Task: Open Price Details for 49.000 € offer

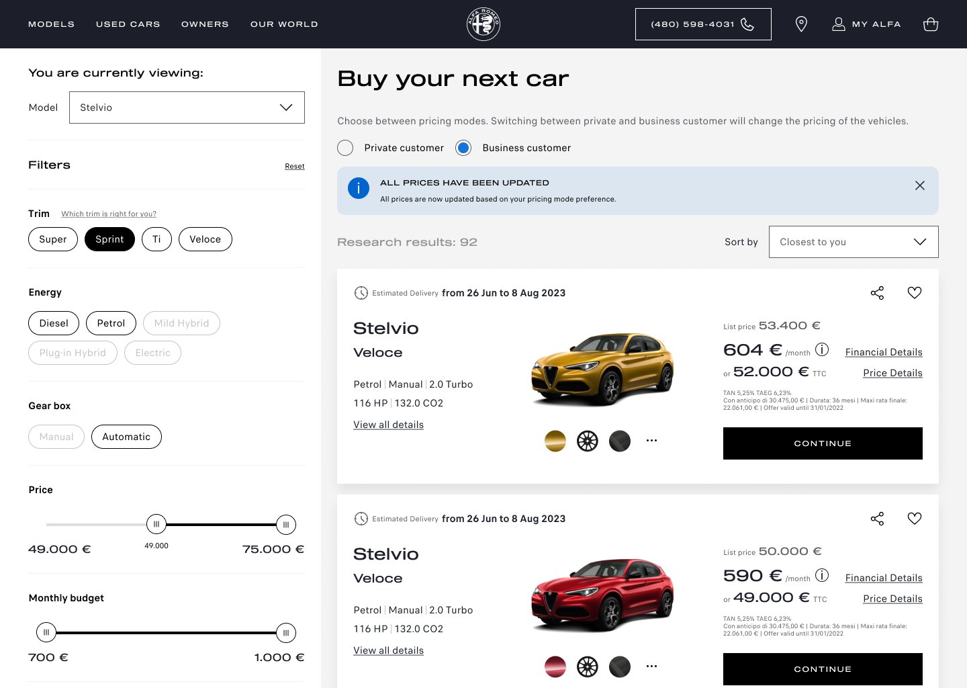Action: click(892, 599)
